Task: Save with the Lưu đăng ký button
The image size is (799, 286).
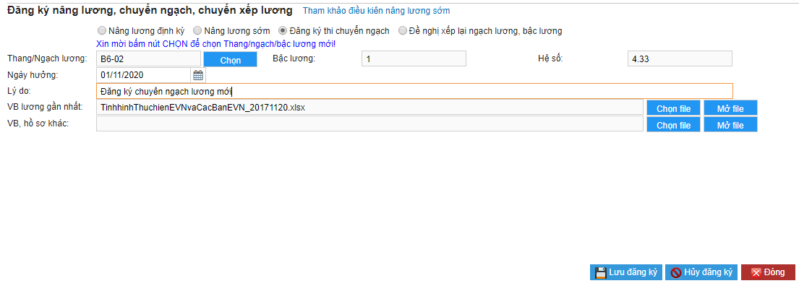Action: coord(625,272)
